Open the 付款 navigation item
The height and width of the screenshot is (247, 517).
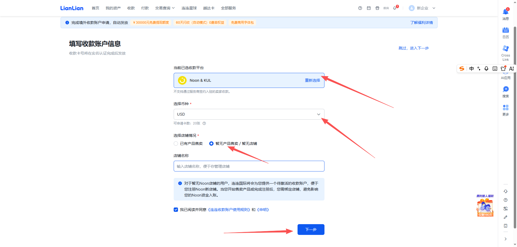145,8
